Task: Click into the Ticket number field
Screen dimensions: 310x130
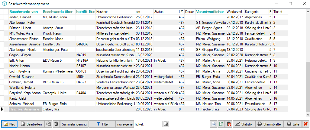Action: (x=154, y=124)
